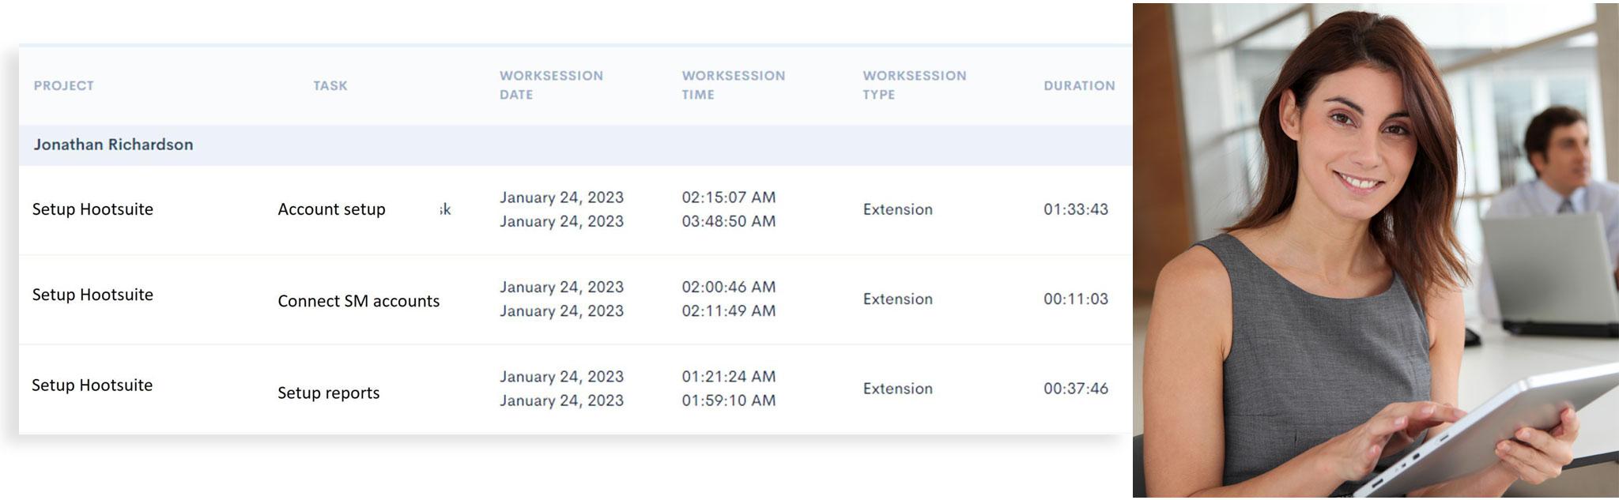
Task: Open the Setup reports task
Action: (328, 393)
